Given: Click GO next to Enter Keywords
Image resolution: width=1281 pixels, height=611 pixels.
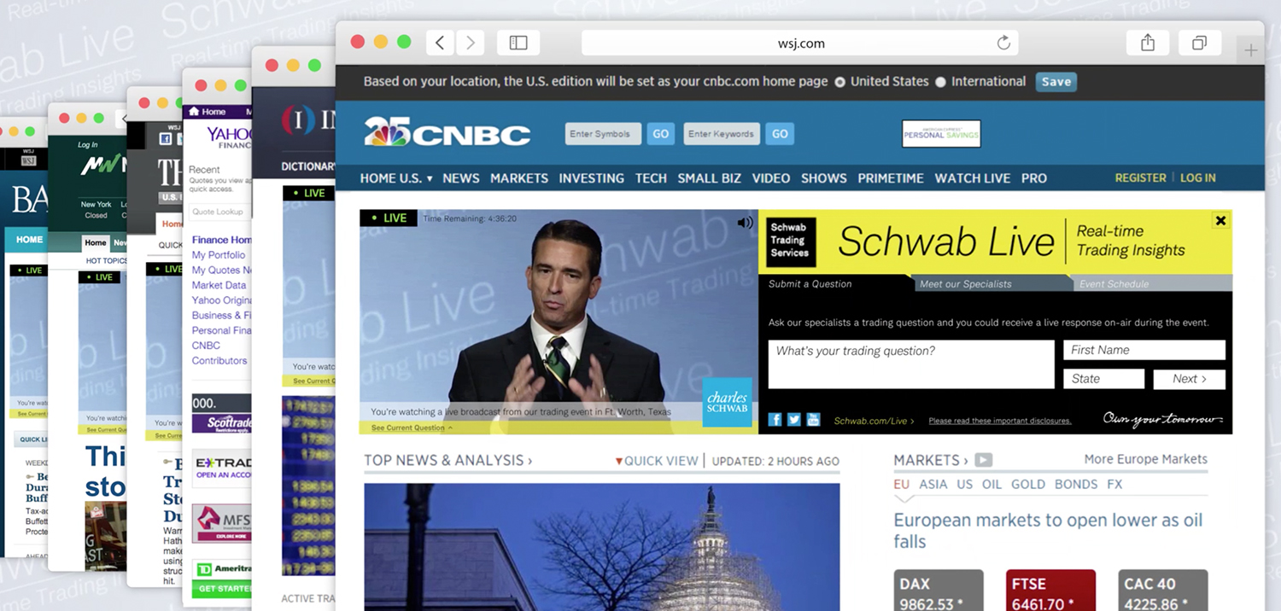Looking at the screenshot, I should (x=780, y=134).
